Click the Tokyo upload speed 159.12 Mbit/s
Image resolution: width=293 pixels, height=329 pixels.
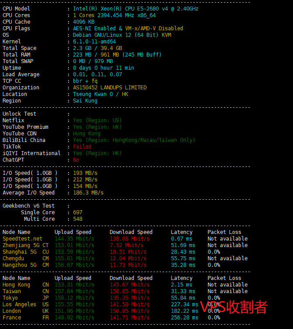74,298
